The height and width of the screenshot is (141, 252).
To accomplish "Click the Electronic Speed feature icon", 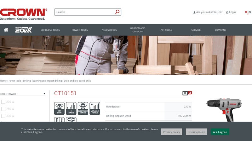I will coord(83,108).
